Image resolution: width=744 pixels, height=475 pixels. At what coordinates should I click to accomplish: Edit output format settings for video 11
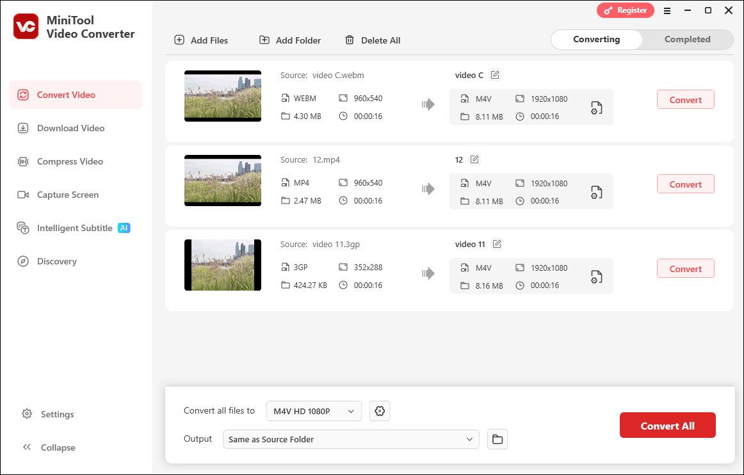pos(596,276)
